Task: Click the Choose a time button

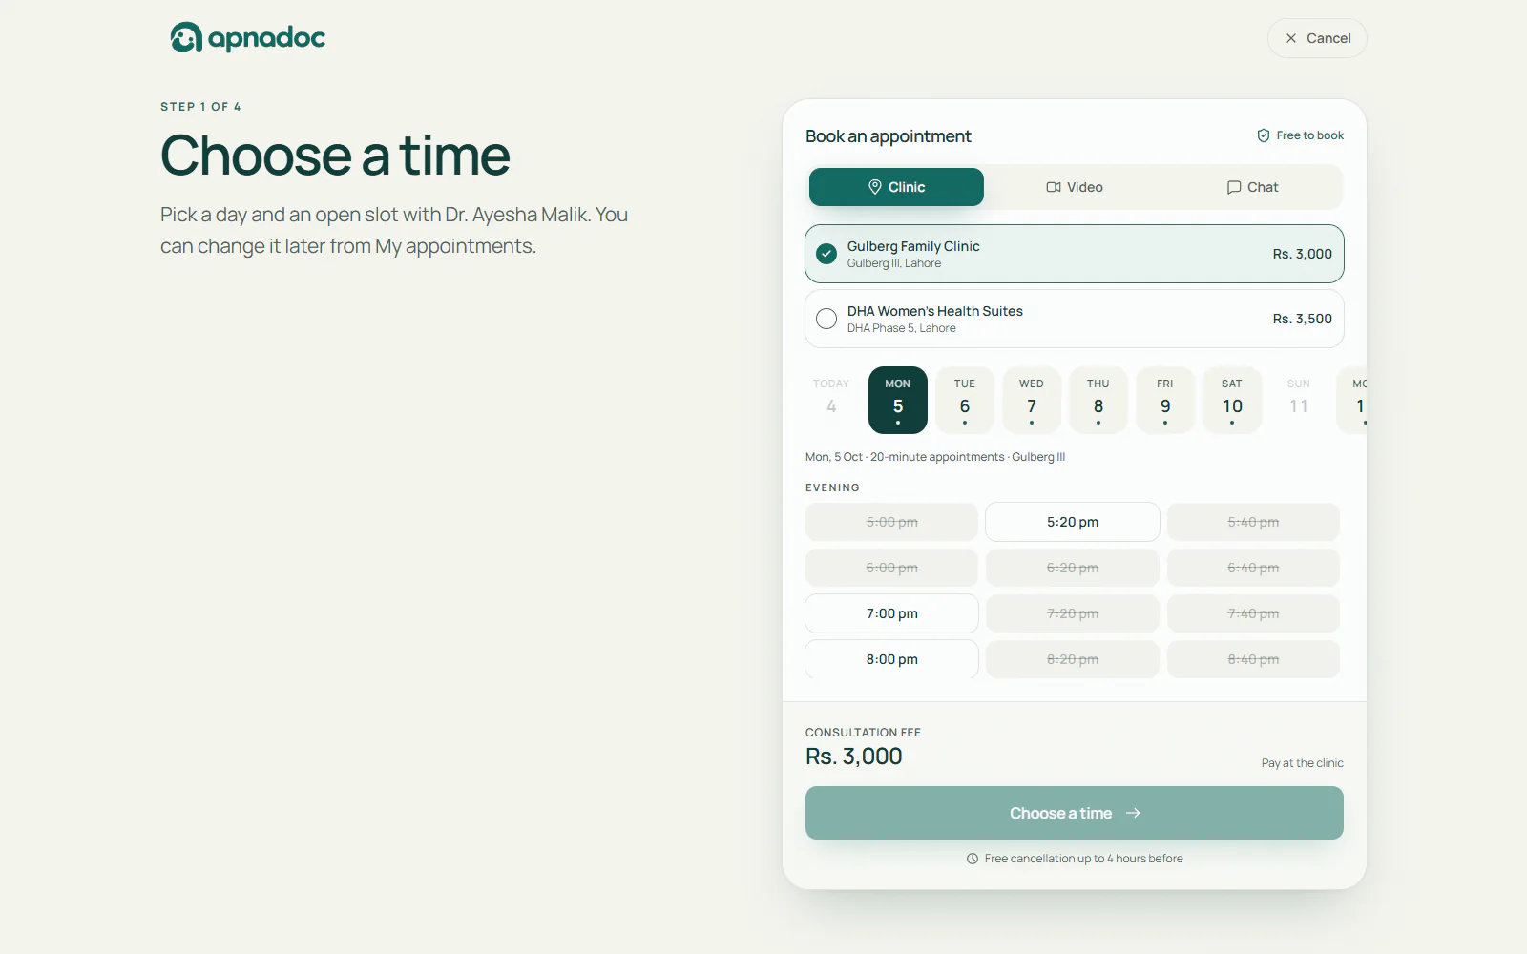Action: click(x=1075, y=813)
